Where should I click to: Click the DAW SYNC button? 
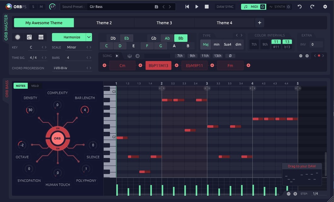coord(225,7)
